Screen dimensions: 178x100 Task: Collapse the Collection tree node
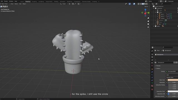154,8
